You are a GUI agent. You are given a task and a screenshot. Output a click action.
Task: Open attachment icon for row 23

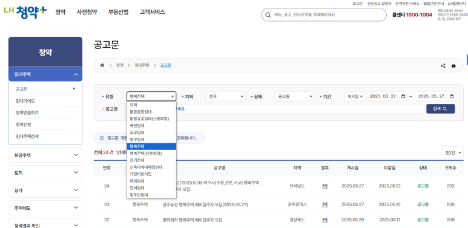point(325,205)
